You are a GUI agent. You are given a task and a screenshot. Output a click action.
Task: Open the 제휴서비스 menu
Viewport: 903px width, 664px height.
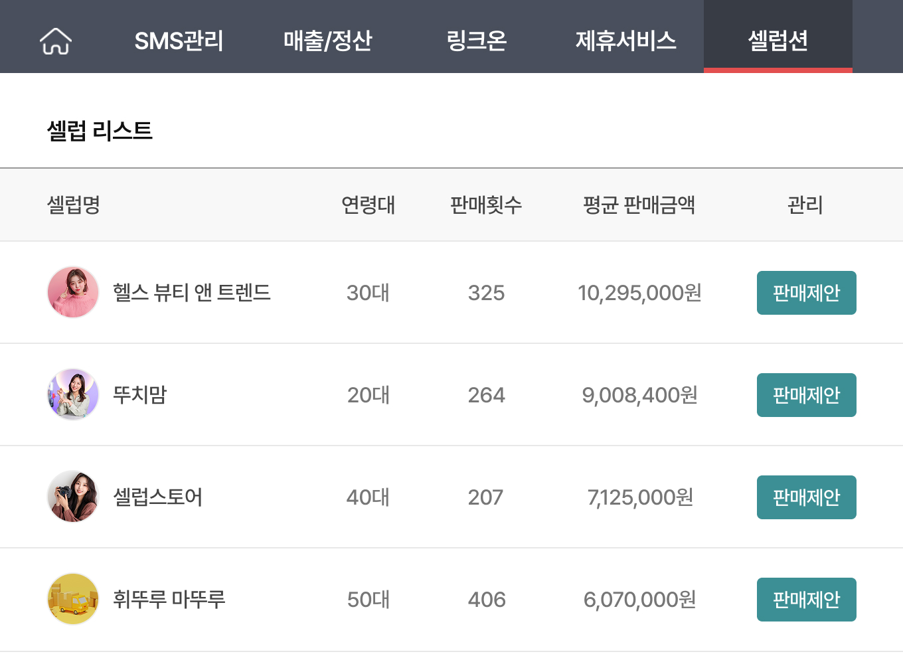coord(625,41)
